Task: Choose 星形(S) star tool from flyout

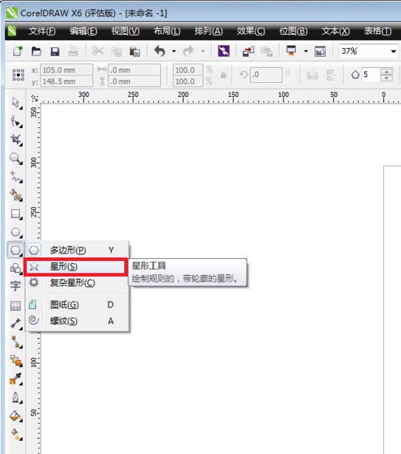Action: 76,266
